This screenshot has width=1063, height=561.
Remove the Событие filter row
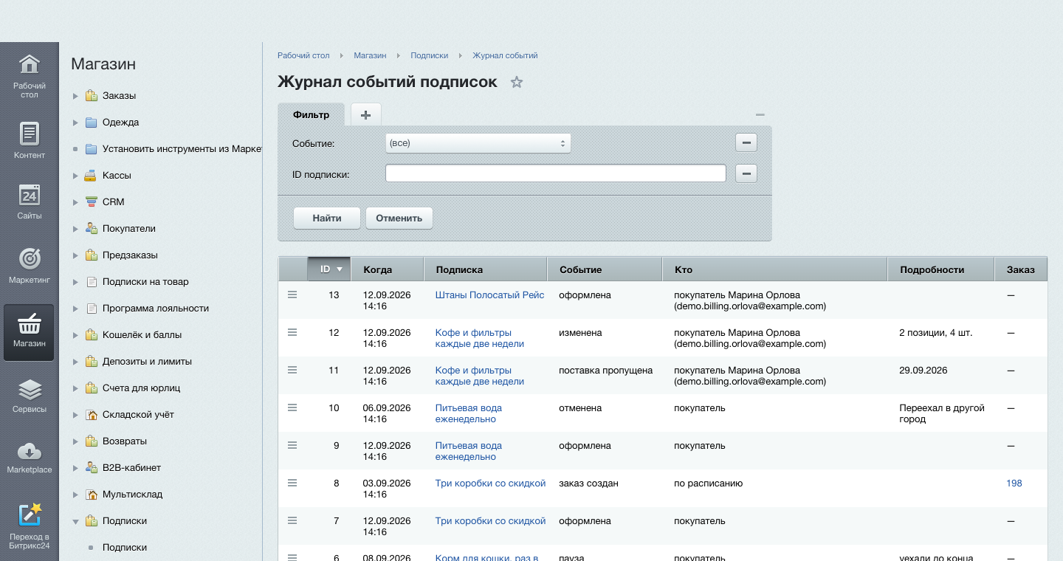tap(746, 142)
